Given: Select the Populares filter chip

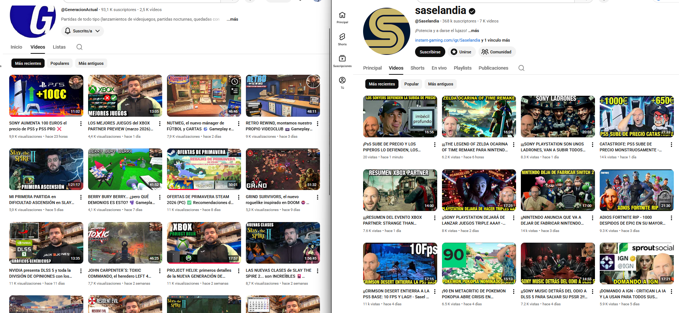Looking at the screenshot, I should (x=60, y=63).
